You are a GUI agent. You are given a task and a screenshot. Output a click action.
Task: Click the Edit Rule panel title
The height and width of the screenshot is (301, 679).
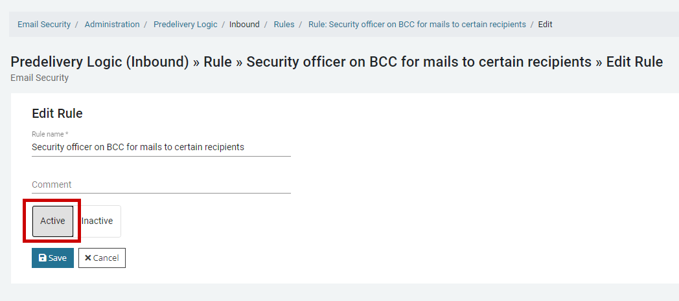coord(57,113)
